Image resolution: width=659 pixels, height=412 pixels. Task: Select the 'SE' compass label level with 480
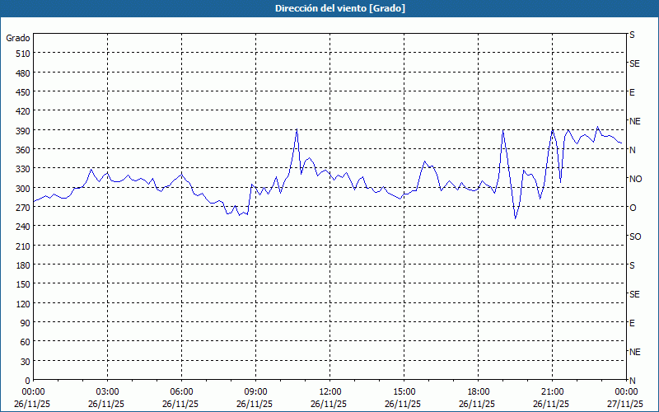click(634, 63)
